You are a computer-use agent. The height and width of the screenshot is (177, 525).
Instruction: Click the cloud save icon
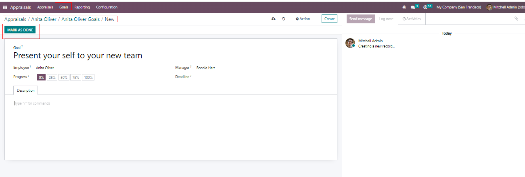tap(274, 19)
